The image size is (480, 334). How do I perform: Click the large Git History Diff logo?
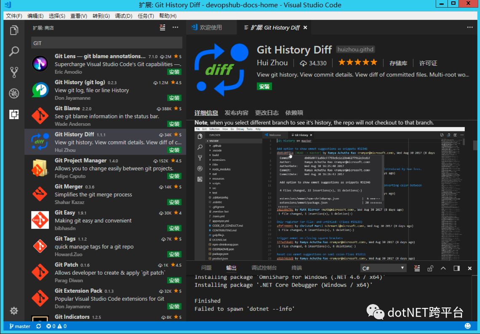(221, 69)
